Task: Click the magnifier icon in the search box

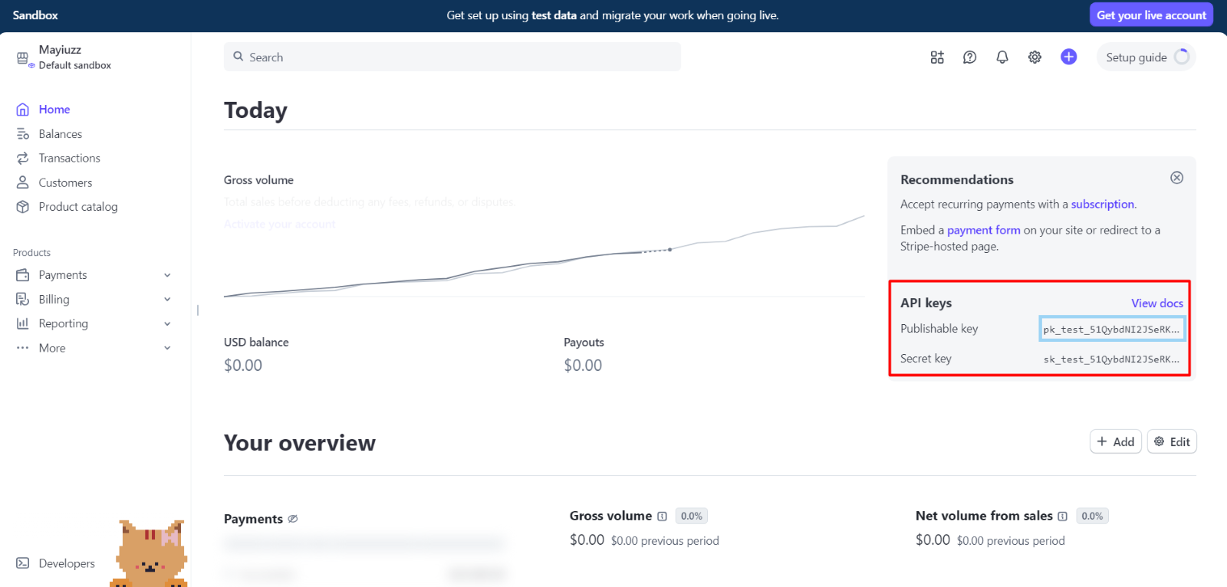Action: [238, 57]
